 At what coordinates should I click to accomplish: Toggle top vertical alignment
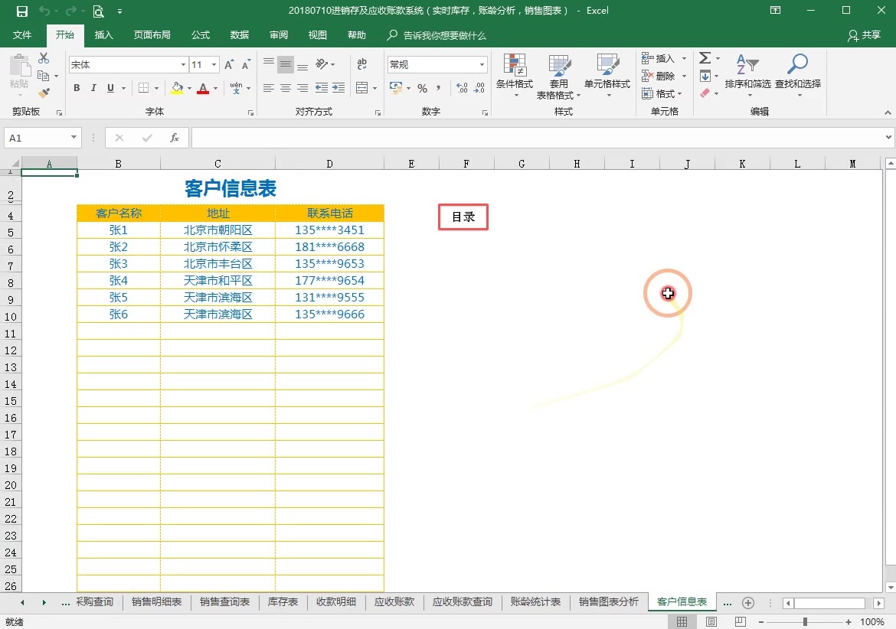pyautogui.click(x=269, y=62)
